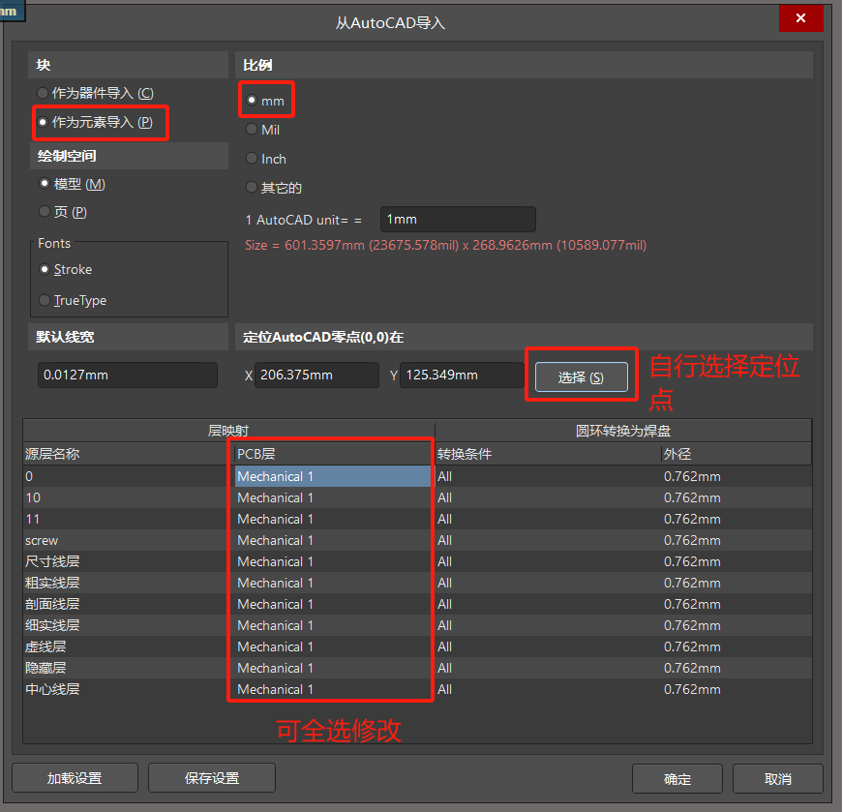Click 外径 0.762mm in screw row
Screen dimensions: 842x812
tap(692, 540)
